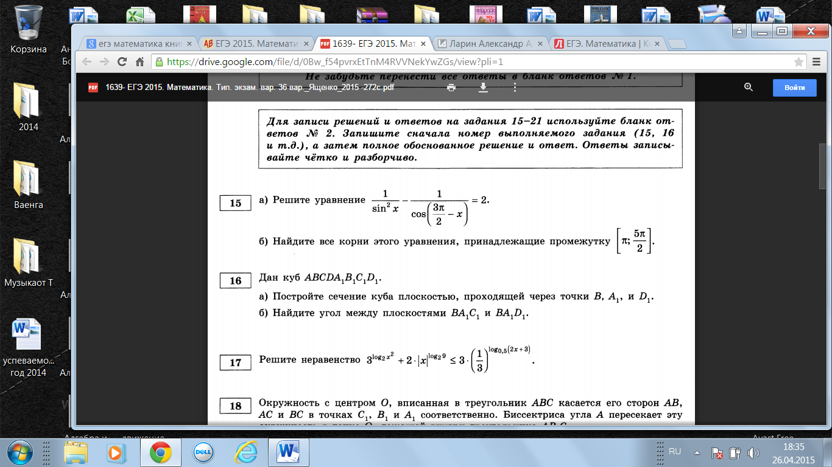Open a new Chrome tab
Screen dimensions: 832x467
pyautogui.click(x=677, y=44)
